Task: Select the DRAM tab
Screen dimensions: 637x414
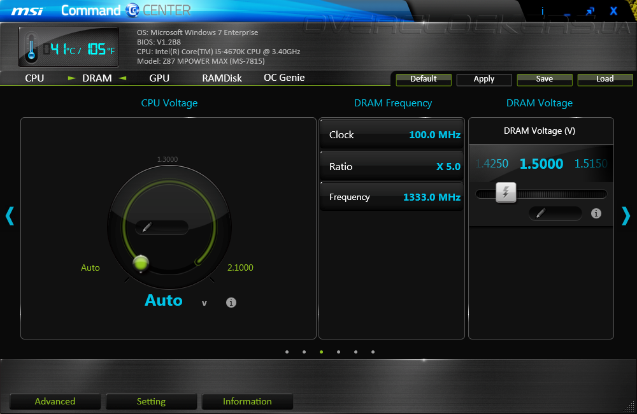Action: tap(97, 78)
